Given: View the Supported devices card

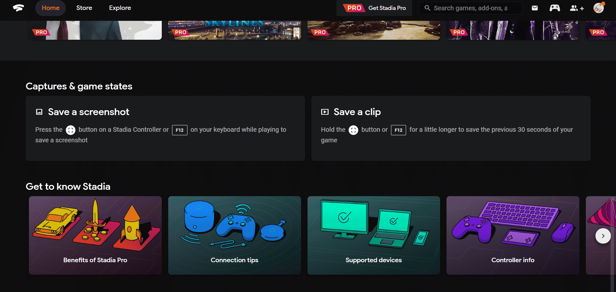Looking at the screenshot, I should 373,236.
